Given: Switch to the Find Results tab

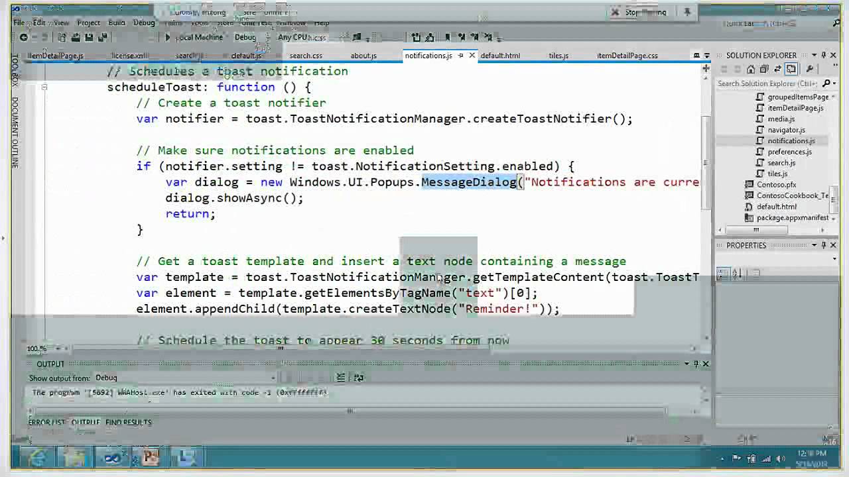Looking at the screenshot, I should click(129, 422).
